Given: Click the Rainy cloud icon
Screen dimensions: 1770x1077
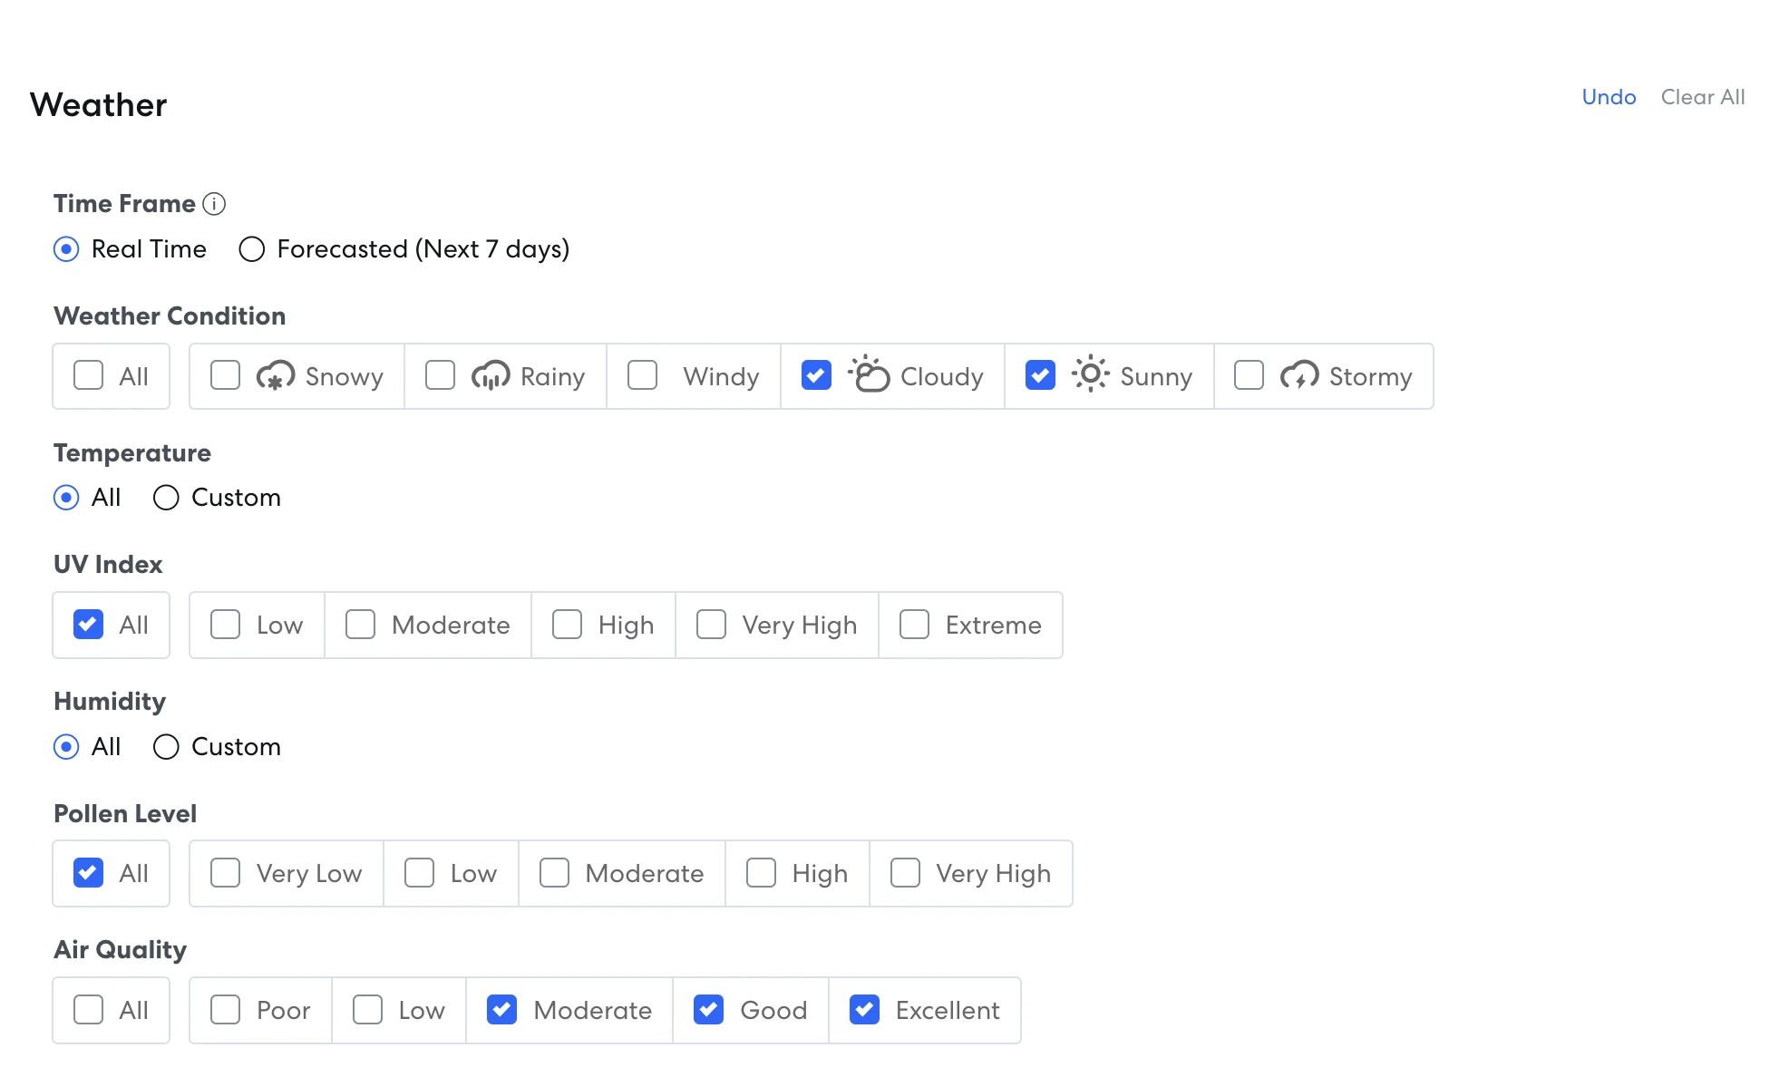Looking at the screenshot, I should tap(491, 375).
